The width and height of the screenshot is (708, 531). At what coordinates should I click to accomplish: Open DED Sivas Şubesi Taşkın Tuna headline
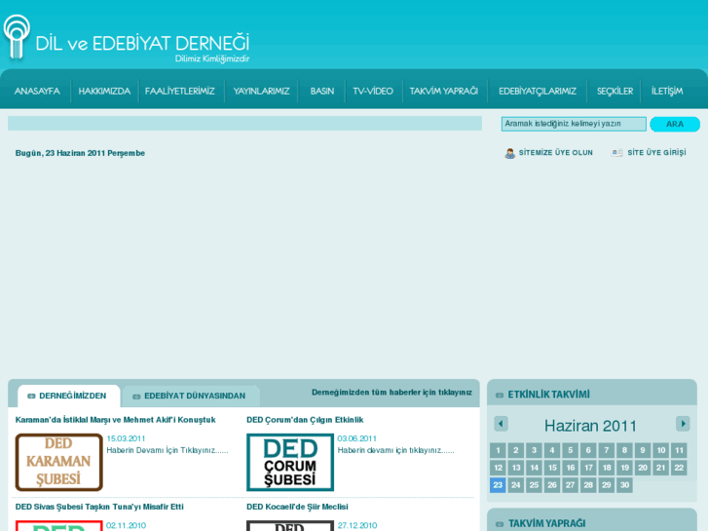[99, 507]
